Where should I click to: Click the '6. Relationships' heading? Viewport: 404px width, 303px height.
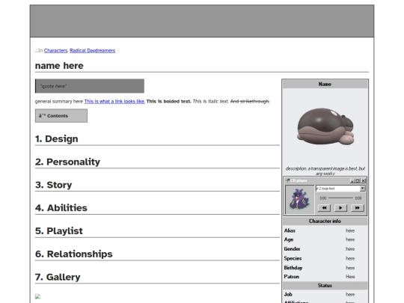[x=73, y=254]
